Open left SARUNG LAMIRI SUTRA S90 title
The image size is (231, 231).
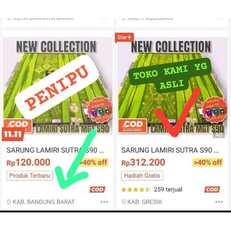coord(55,150)
